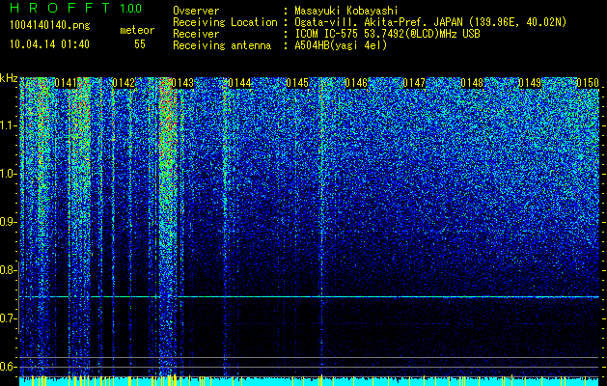
Task: Click the 0150 time marker
Action: 588,83
